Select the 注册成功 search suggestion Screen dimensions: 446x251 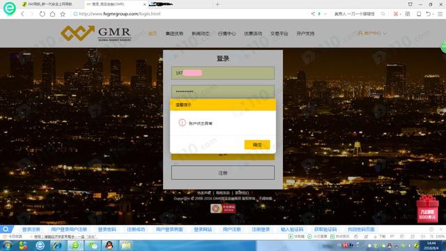(136, 229)
